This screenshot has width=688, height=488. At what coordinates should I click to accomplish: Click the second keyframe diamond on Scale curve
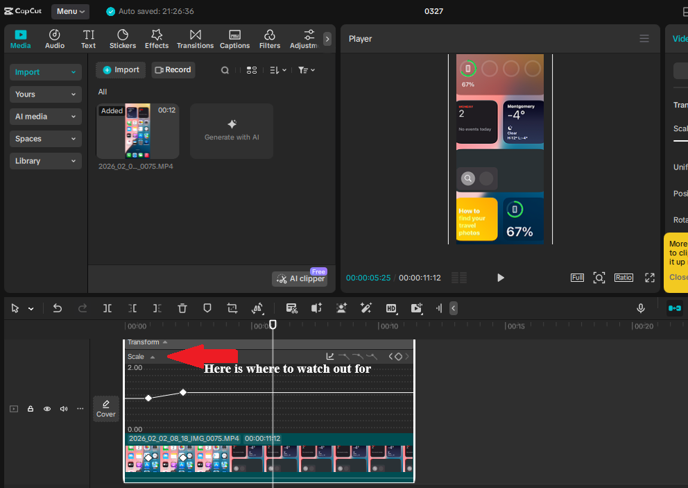coord(183,392)
